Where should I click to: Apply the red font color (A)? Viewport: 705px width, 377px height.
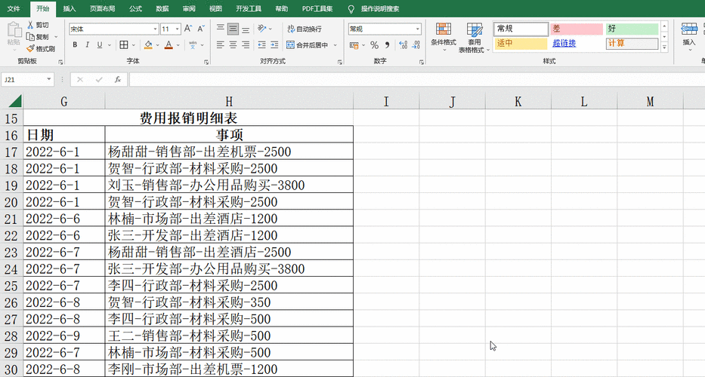[169, 45]
